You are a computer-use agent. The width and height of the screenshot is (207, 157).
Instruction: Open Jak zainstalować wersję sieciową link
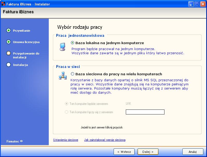pyautogui.click(x=105, y=140)
